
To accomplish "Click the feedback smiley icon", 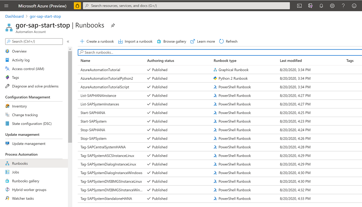I will [x=354, y=6].
